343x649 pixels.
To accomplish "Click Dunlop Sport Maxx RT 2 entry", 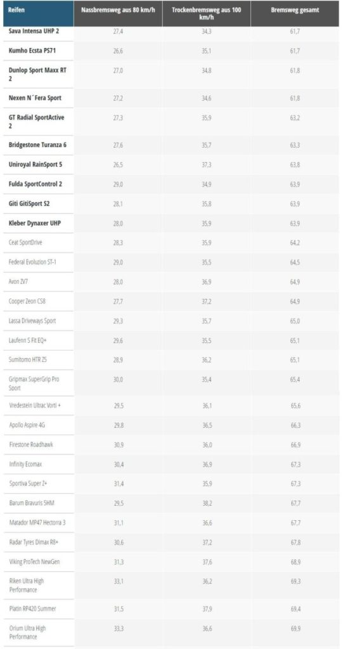I will click(37, 74).
